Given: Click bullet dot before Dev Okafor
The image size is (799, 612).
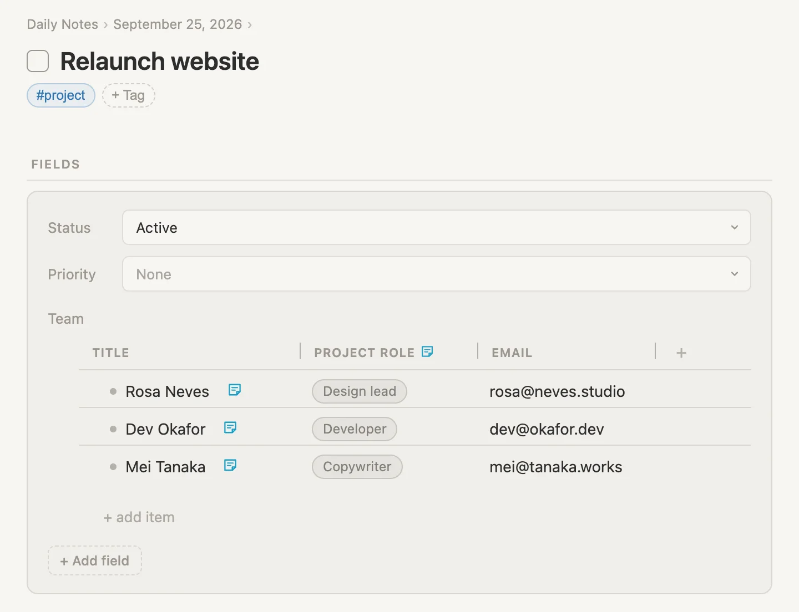Looking at the screenshot, I should 113,429.
